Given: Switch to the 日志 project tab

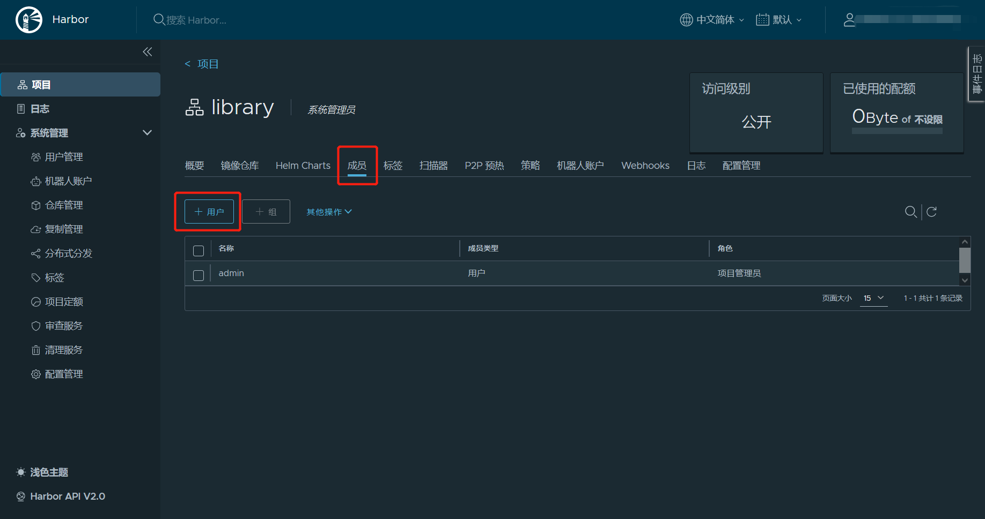Looking at the screenshot, I should point(696,166).
